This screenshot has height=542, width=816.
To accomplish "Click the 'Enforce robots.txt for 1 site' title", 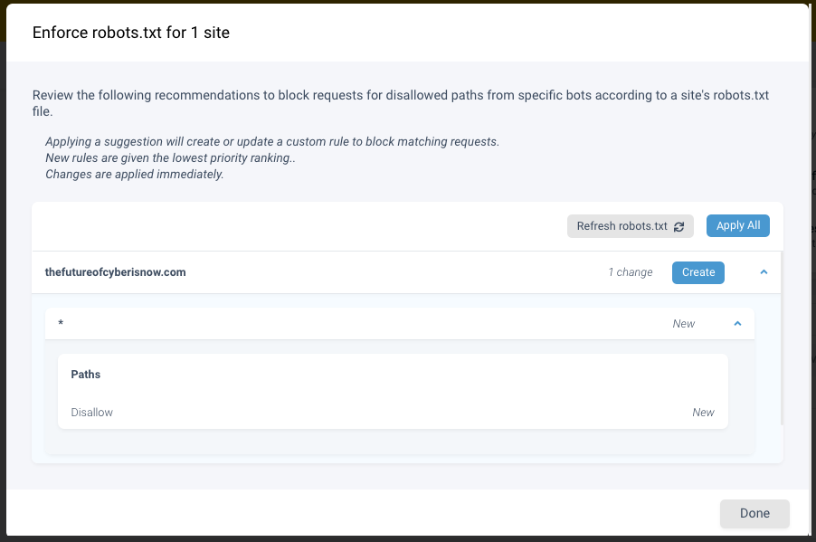I will click(x=130, y=33).
